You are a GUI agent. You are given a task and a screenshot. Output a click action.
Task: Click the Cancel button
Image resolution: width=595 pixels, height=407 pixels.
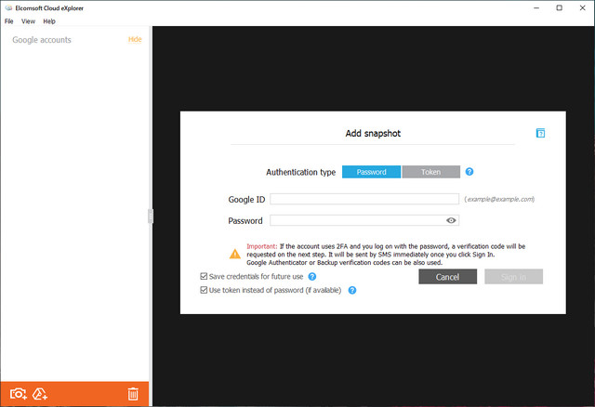(448, 277)
